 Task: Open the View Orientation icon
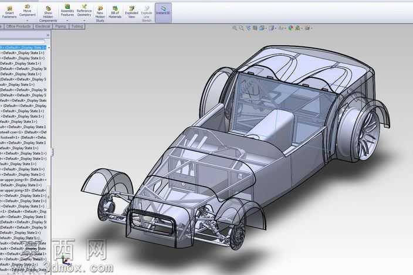tap(262, 28)
